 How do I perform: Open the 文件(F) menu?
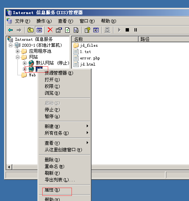point(23,21)
